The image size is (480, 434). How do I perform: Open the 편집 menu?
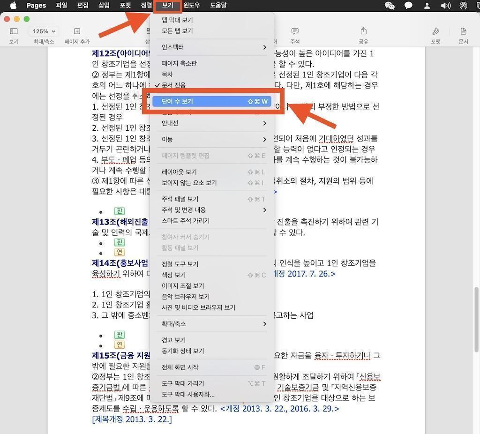tap(82, 5)
